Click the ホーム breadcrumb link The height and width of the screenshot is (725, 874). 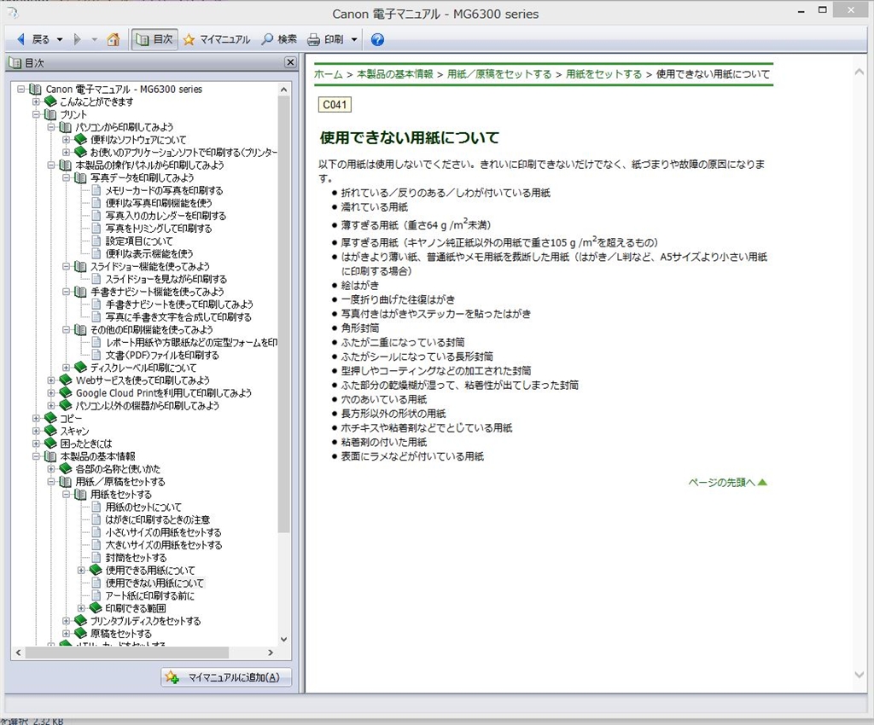click(329, 74)
